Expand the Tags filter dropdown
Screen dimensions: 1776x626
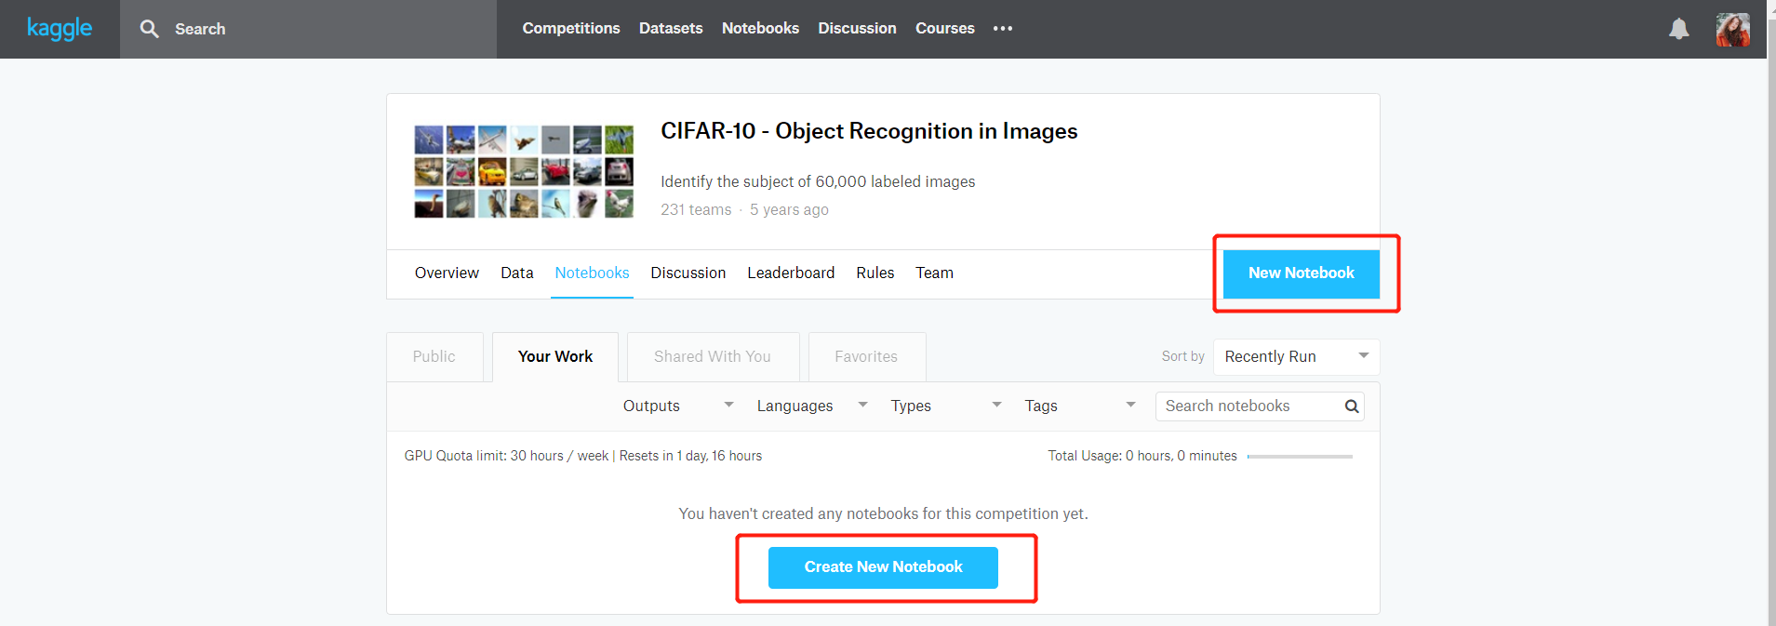1080,406
